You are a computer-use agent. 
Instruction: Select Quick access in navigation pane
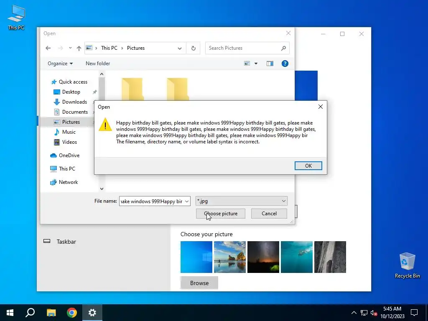coord(69,82)
